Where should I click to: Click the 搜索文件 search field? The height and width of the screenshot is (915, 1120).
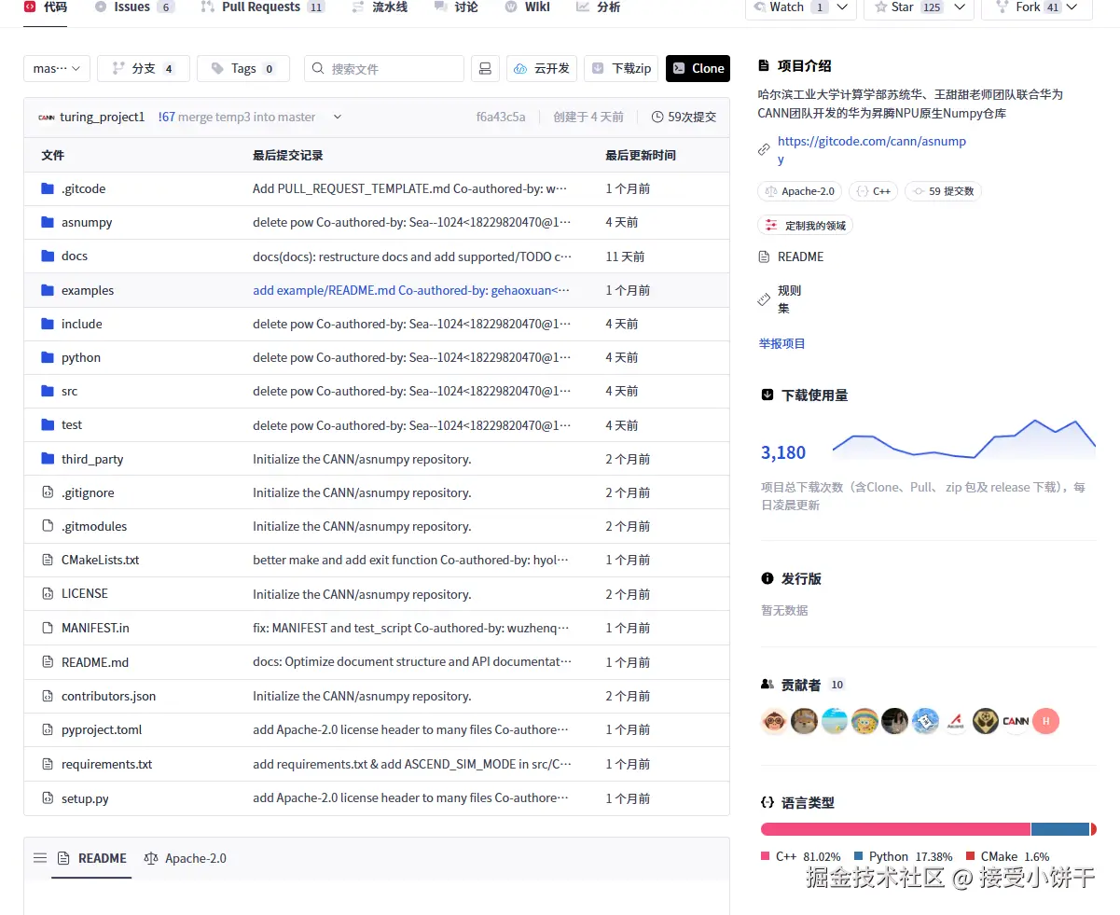point(384,69)
